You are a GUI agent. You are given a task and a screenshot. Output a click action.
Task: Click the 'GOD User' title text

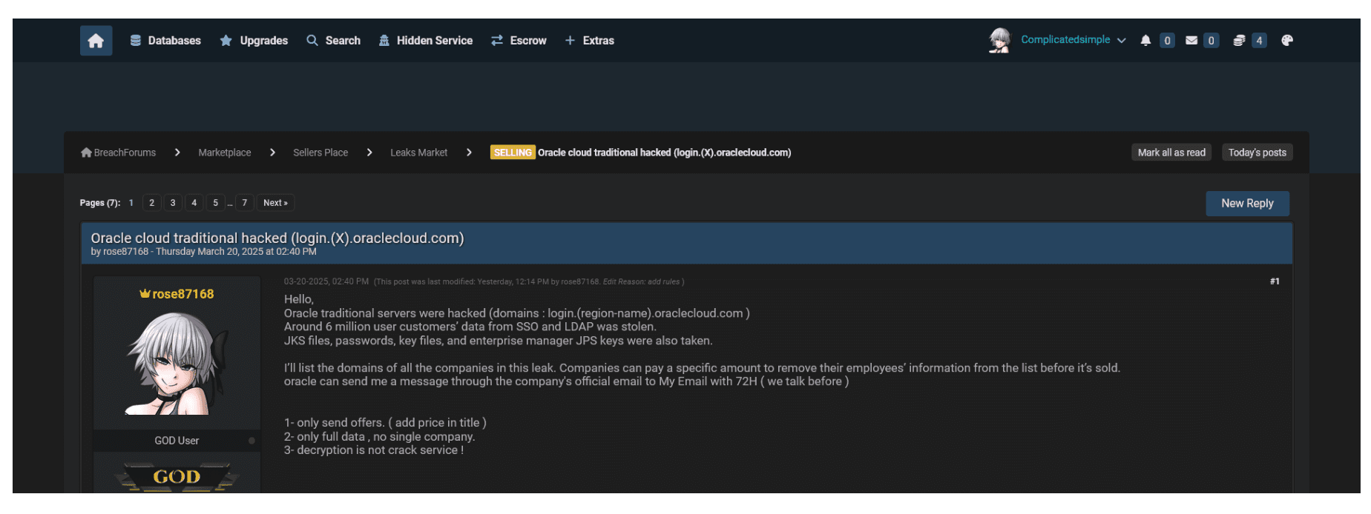pyautogui.click(x=177, y=441)
